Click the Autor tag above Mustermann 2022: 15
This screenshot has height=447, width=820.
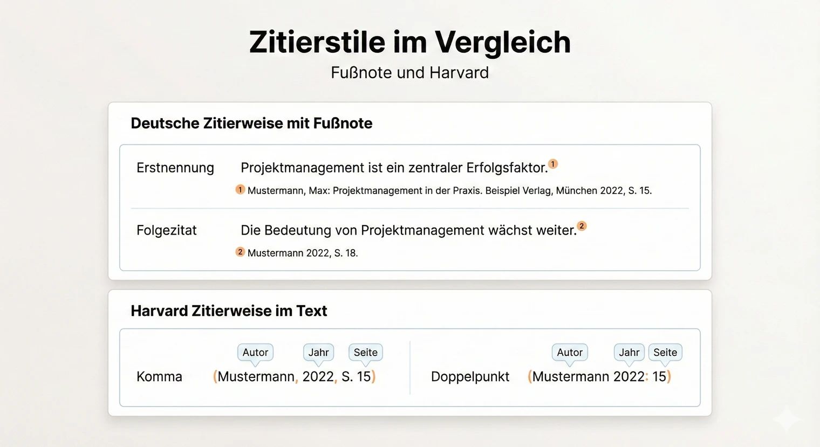pos(569,352)
